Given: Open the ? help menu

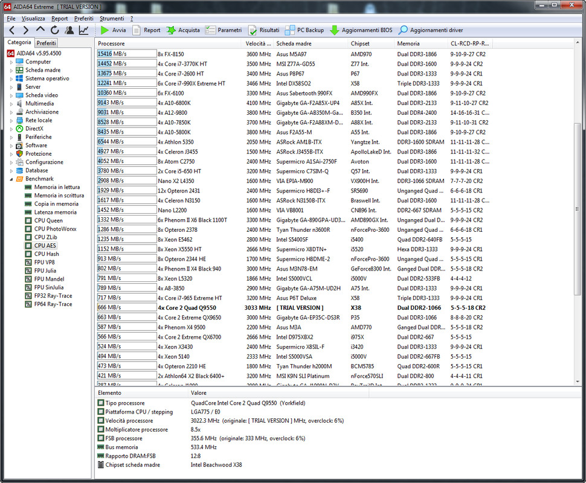Looking at the screenshot, I should coord(132,18).
